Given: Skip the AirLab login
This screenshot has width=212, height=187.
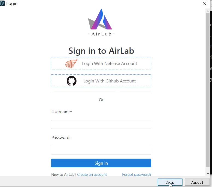Looking at the screenshot, I should pyautogui.click(x=170, y=182).
